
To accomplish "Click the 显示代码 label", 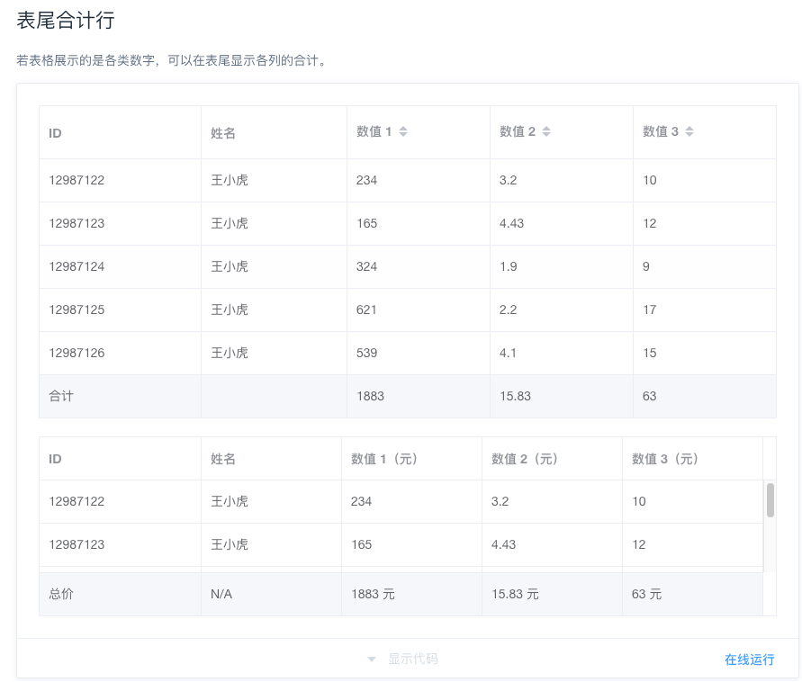I will point(413,659).
